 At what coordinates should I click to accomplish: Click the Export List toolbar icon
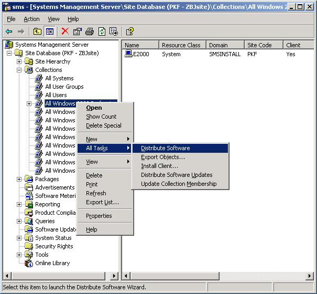coord(114,31)
